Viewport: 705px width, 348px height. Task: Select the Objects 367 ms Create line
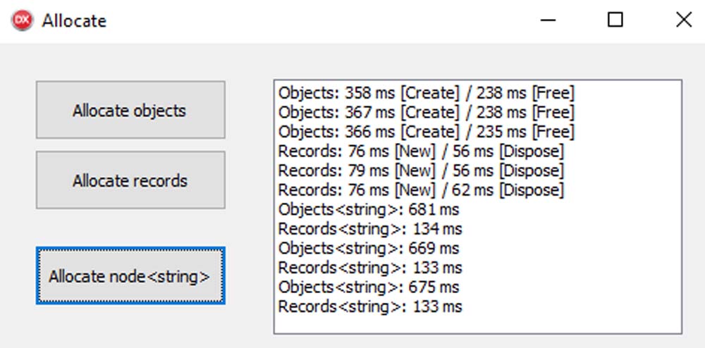pos(427,112)
